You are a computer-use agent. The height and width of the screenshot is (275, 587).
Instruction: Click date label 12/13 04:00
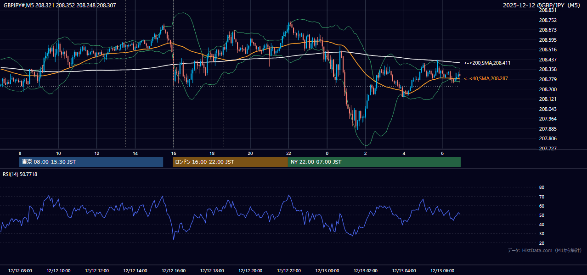(x=404, y=271)
